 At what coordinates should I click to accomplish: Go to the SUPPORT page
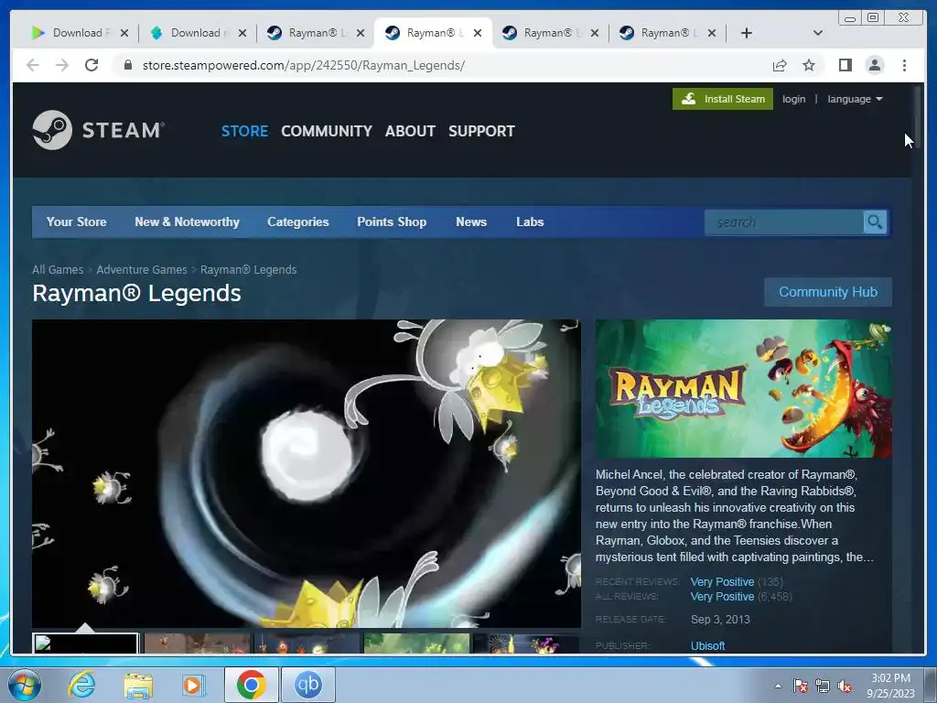point(481,131)
